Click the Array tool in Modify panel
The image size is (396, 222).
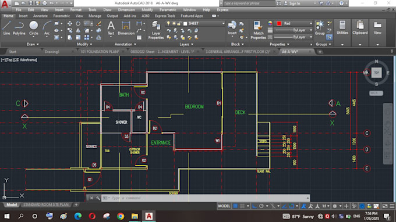point(87,37)
